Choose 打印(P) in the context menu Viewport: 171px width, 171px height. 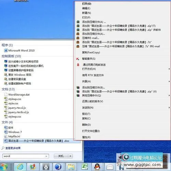pyautogui.click(x=86, y=17)
